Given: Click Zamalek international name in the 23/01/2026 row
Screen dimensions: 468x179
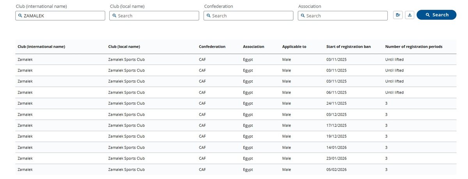Looking at the screenshot, I should pyautogui.click(x=25, y=159).
